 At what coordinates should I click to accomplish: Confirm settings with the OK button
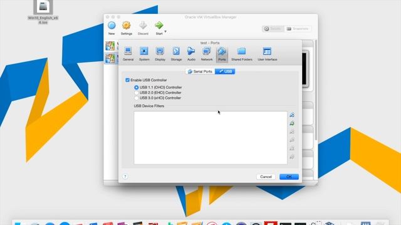pyautogui.click(x=289, y=177)
